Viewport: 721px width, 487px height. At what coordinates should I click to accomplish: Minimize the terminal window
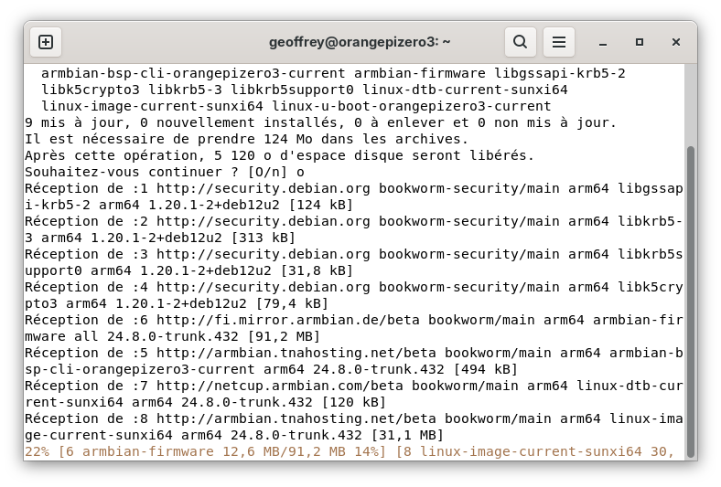point(603,42)
